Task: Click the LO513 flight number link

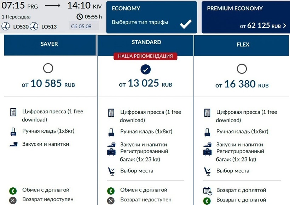Action: (49, 27)
